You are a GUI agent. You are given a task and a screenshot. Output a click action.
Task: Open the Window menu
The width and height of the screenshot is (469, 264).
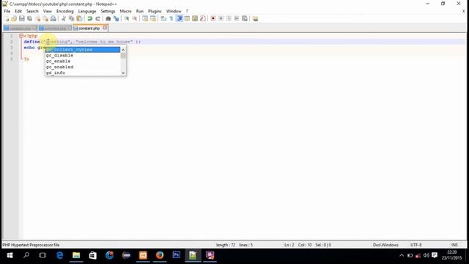174,11
